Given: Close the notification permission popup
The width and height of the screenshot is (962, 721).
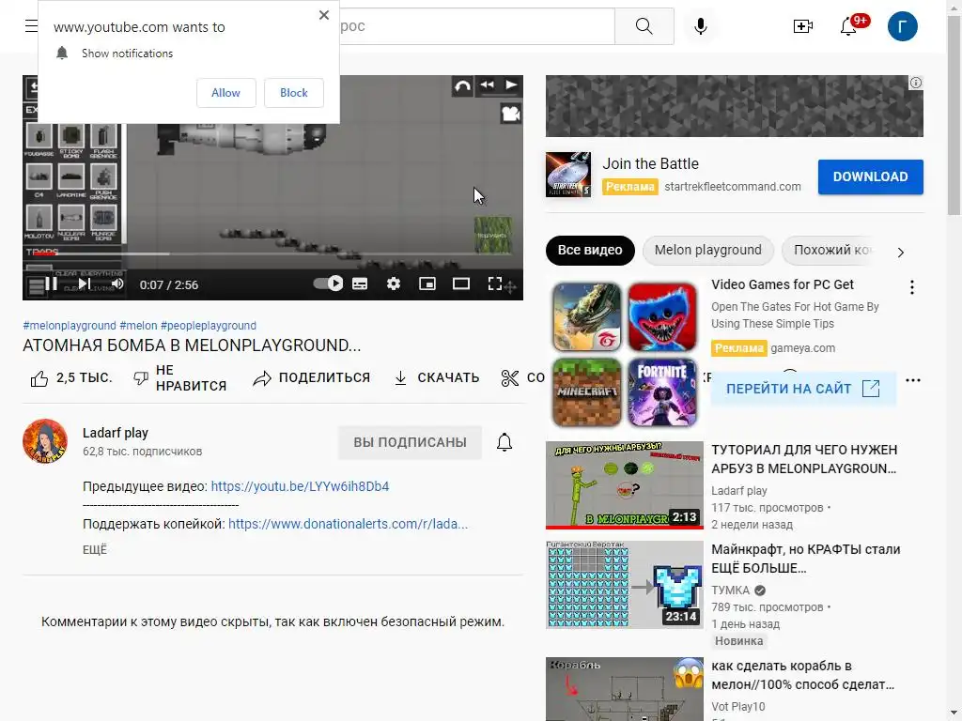Looking at the screenshot, I should click(324, 15).
